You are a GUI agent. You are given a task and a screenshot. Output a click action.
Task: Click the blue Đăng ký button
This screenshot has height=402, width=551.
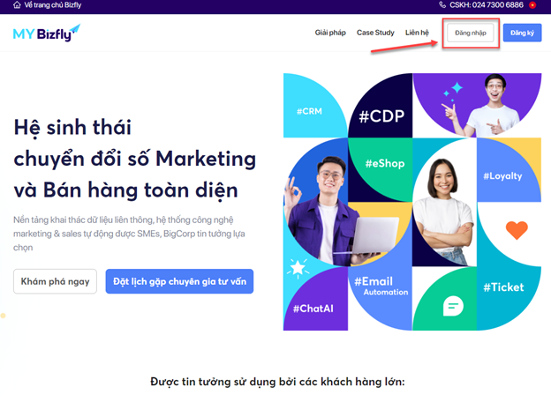tap(522, 33)
